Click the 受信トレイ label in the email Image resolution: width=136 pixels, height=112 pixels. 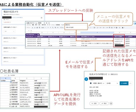point(114,74)
